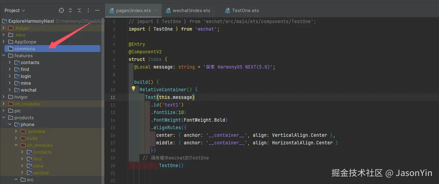Click the @ComponentV2 decorator text
The image size is (439, 184).
(145, 52)
